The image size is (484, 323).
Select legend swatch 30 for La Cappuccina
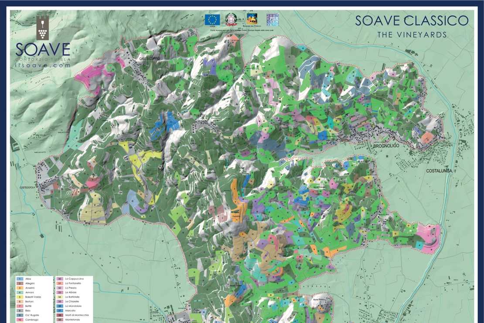[x=60, y=279]
